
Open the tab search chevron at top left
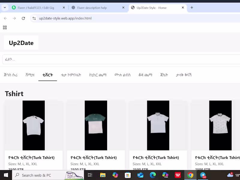point(4,8)
